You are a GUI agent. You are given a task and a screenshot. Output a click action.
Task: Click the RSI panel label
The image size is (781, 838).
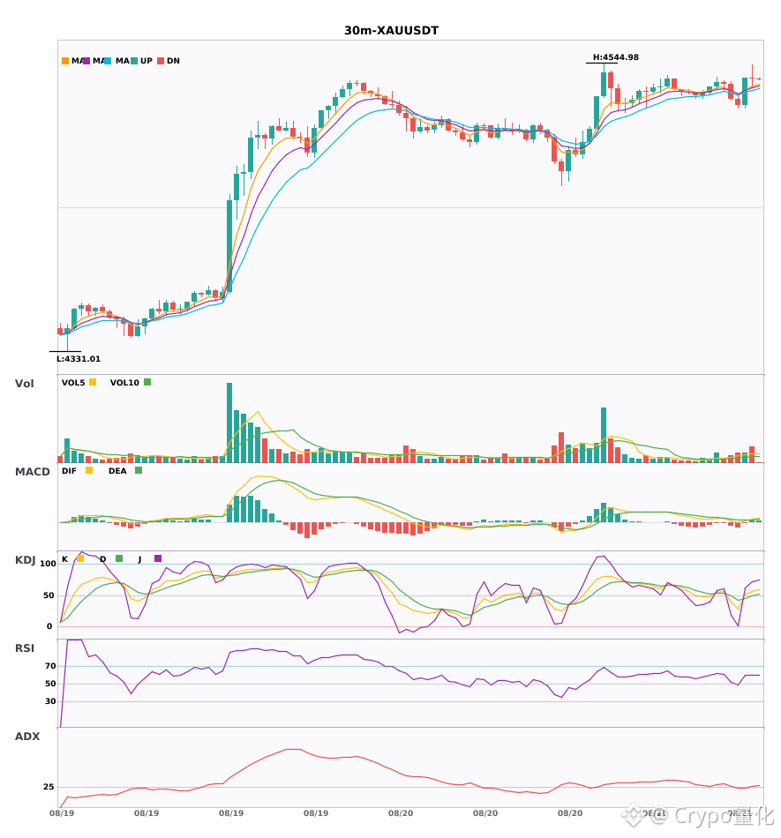coord(25,648)
